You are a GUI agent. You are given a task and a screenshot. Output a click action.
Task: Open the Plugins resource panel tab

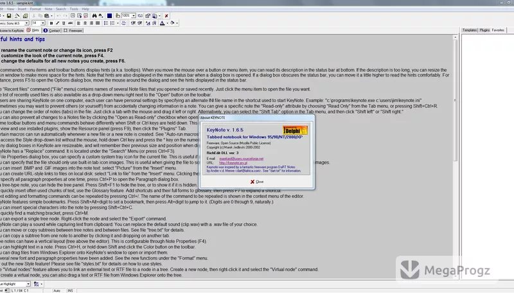click(484, 30)
